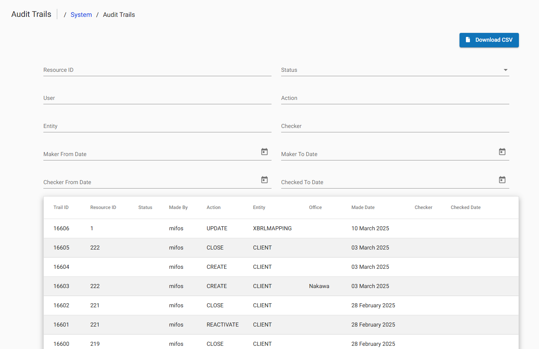Click into the User filter field
539x349 pixels.
click(157, 98)
